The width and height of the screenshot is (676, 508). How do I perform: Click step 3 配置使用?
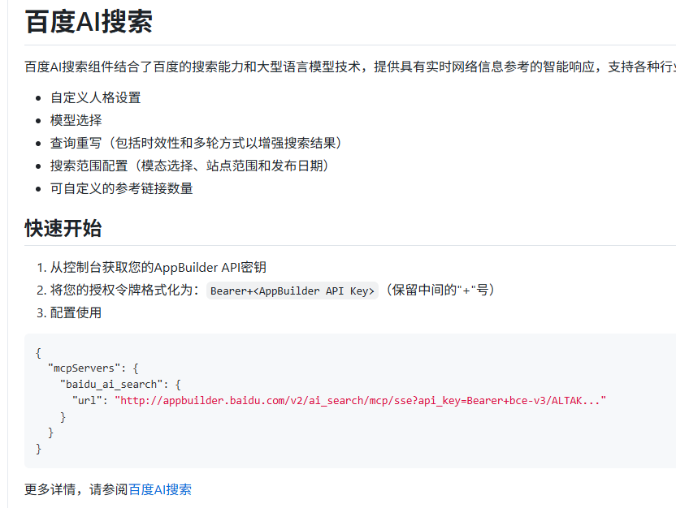tap(76, 312)
